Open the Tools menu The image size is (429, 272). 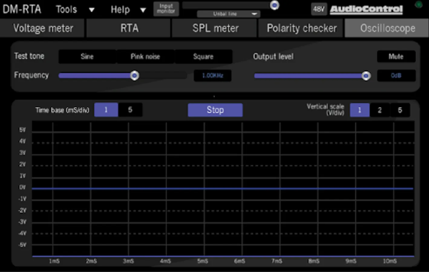coord(66,9)
